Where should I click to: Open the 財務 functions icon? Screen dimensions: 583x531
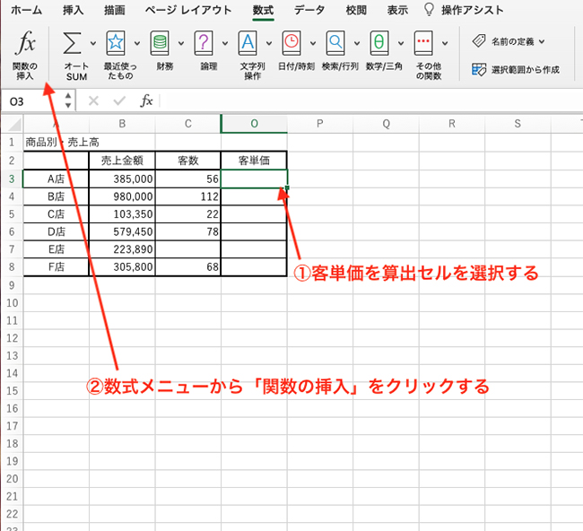pos(160,43)
